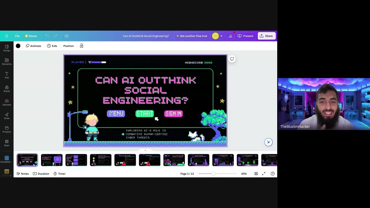The height and width of the screenshot is (208, 370).
Task: Select slide 1 thumbnail
Action: pos(27,160)
